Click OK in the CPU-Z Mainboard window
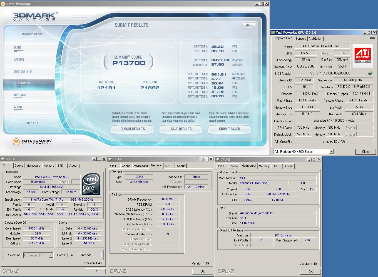The image size is (378, 277). point(310,272)
